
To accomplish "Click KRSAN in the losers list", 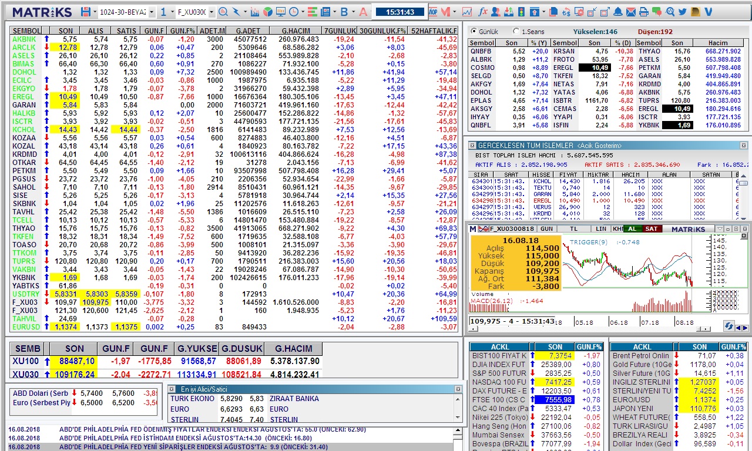I will pos(564,51).
